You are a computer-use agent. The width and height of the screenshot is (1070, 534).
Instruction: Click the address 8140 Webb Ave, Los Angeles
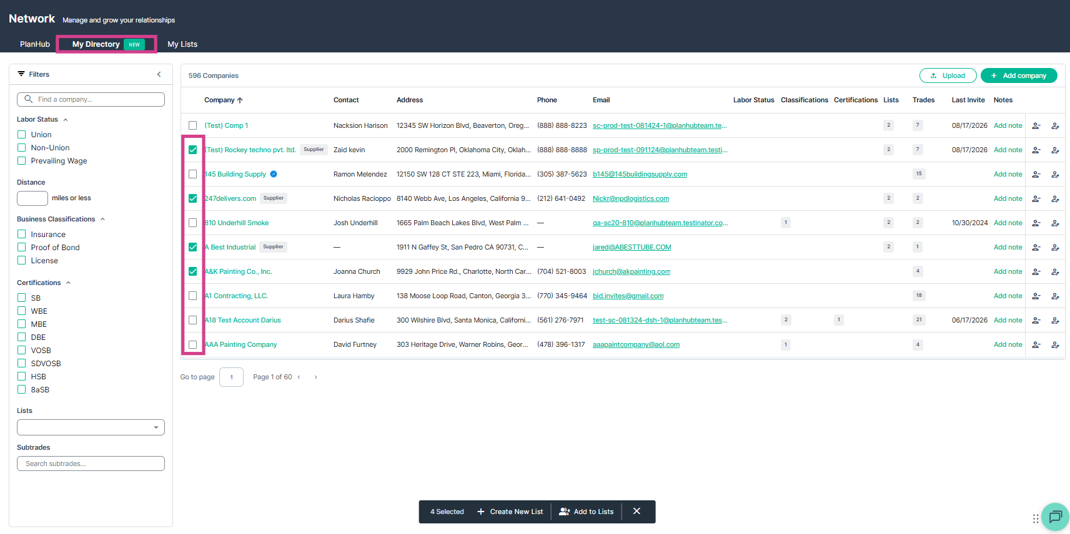point(463,199)
